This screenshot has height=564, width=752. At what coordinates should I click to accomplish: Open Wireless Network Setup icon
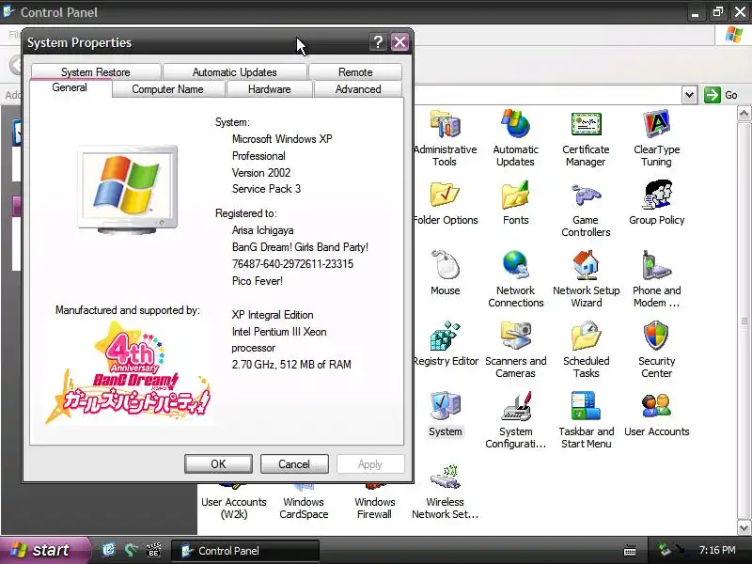tap(445, 477)
